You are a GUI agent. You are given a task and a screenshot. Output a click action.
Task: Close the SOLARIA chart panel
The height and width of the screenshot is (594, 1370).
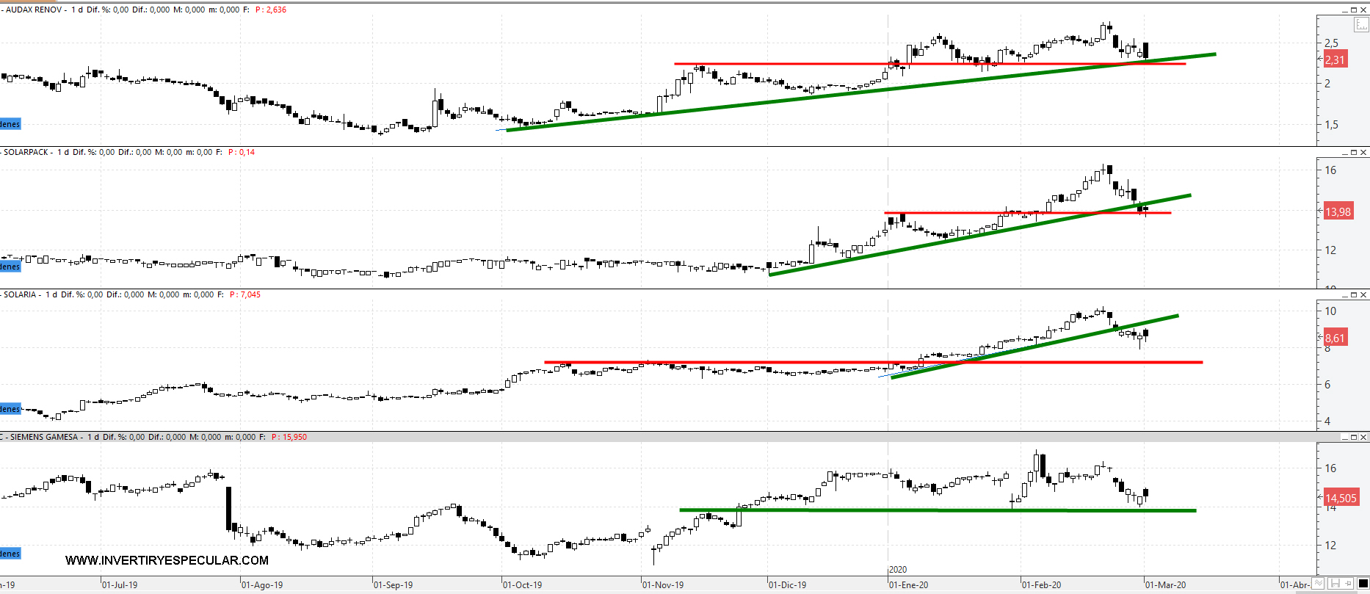pyautogui.click(x=1363, y=294)
